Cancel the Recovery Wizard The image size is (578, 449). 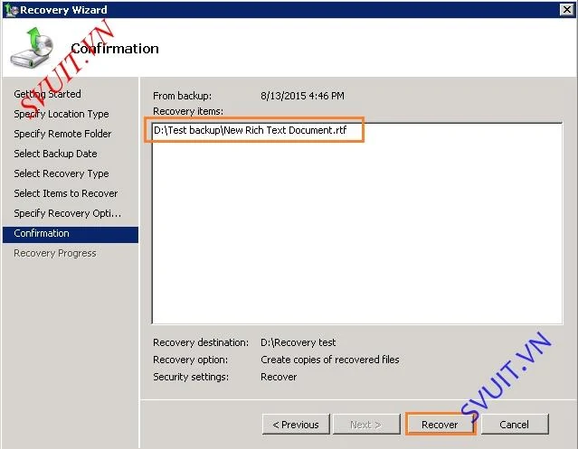pos(515,425)
